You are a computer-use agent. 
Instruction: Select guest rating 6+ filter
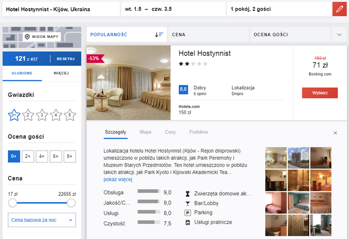pos(56,156)
